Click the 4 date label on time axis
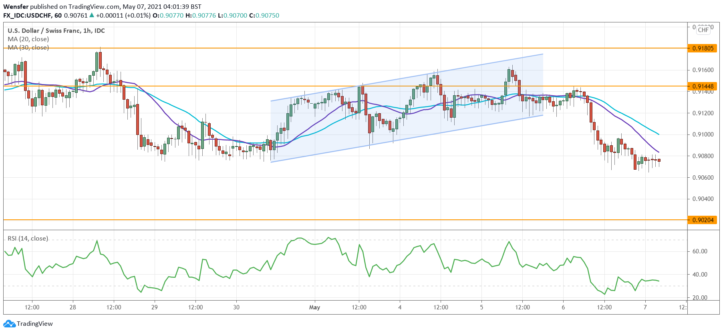Viewport: 723px width, 333px height. (x=400, y=307)
